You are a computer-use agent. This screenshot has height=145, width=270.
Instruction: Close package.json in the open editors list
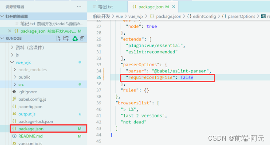click(10, 31)
